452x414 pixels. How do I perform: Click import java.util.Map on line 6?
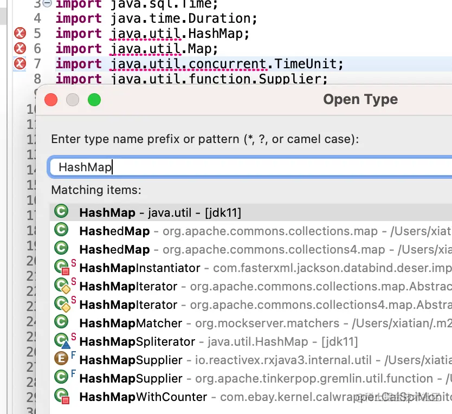click(137, 49)
